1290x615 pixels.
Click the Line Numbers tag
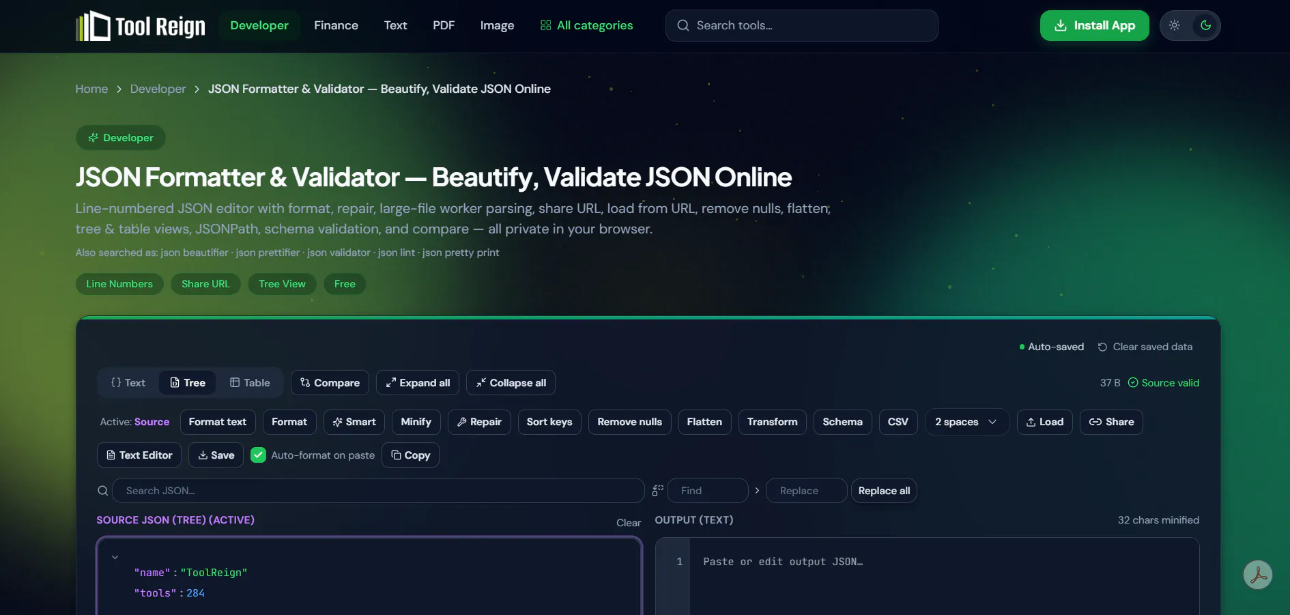(x=119, y=284)
